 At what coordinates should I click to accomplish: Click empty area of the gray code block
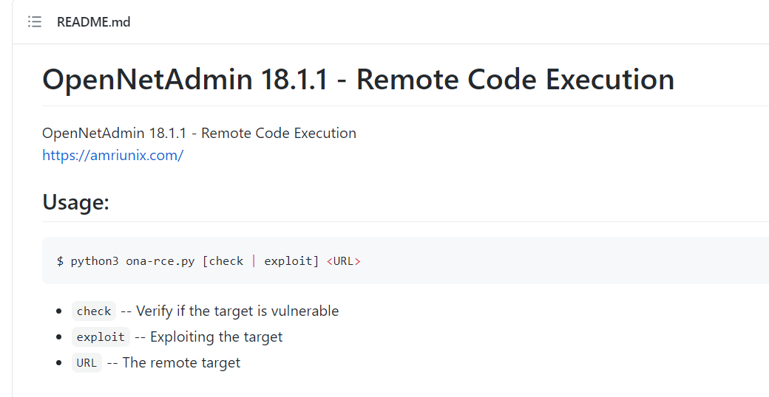(x=564, y=261)
